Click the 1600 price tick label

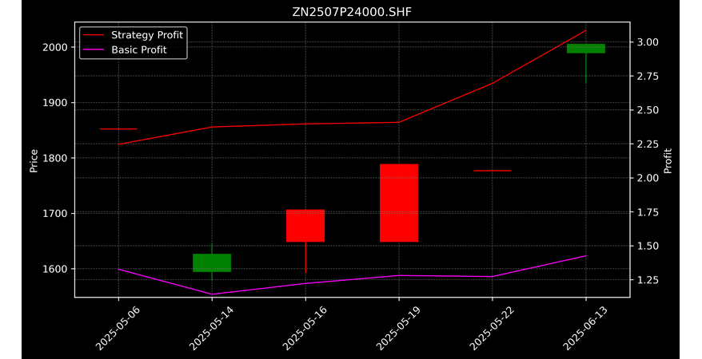coord(54,269)
